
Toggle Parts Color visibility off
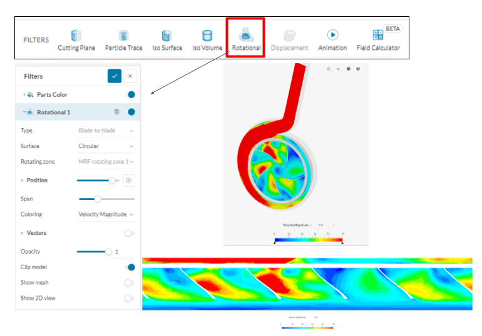click(x=130, y=95)
